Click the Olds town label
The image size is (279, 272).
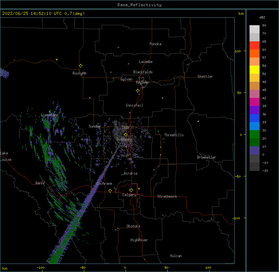tap(126, 127)
